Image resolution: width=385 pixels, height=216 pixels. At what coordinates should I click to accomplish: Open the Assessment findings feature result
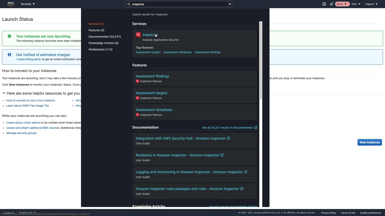click(152, 76)
